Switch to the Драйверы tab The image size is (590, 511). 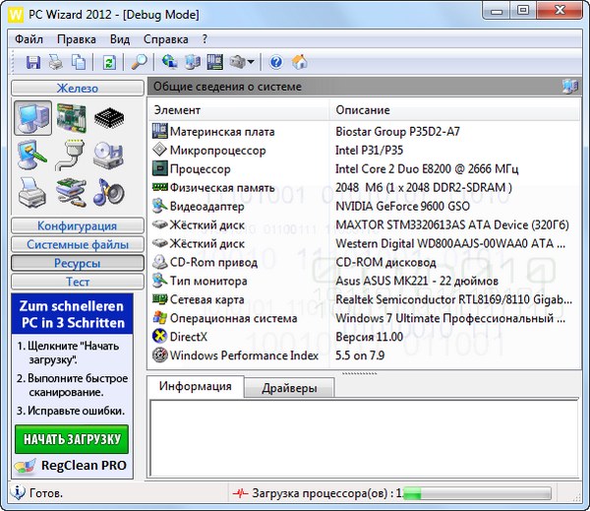[289, 388]
